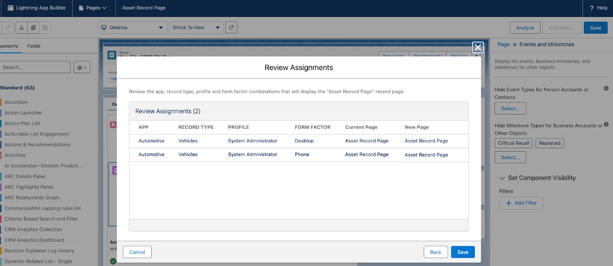Select ARC Highlights Panel component
Viewport: 613px width, 266px height.
point(29,187)
